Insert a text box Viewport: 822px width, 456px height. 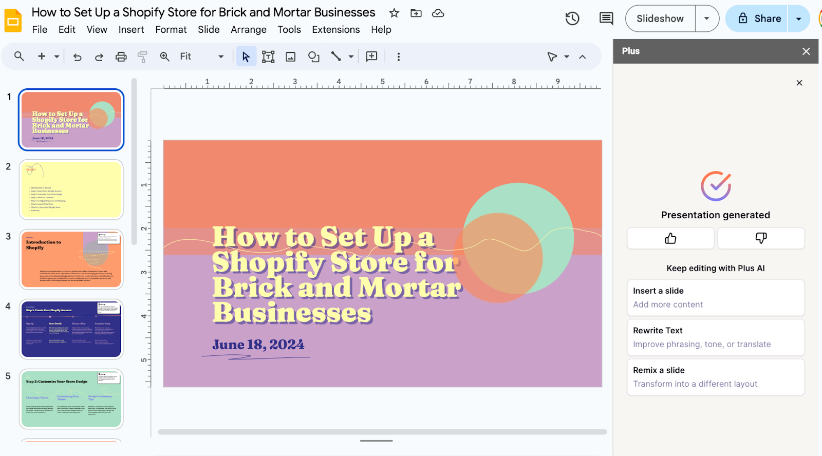pos(268,56)
